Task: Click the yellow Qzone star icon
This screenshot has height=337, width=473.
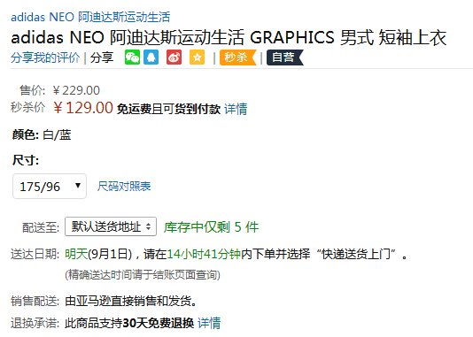Action: (197, 57)
